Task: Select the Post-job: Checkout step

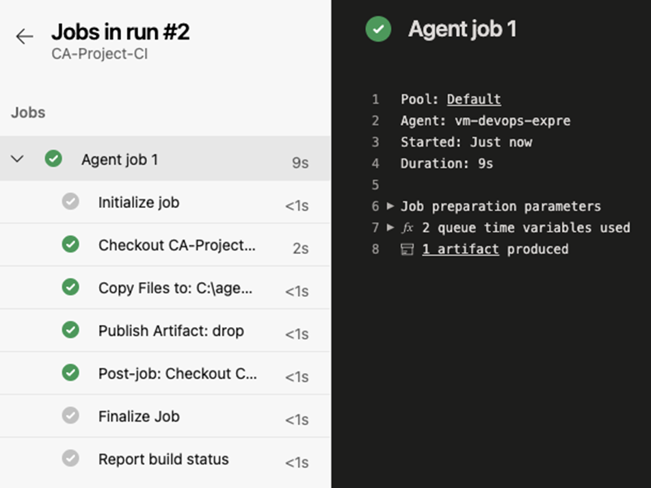Action: (165, 373)
